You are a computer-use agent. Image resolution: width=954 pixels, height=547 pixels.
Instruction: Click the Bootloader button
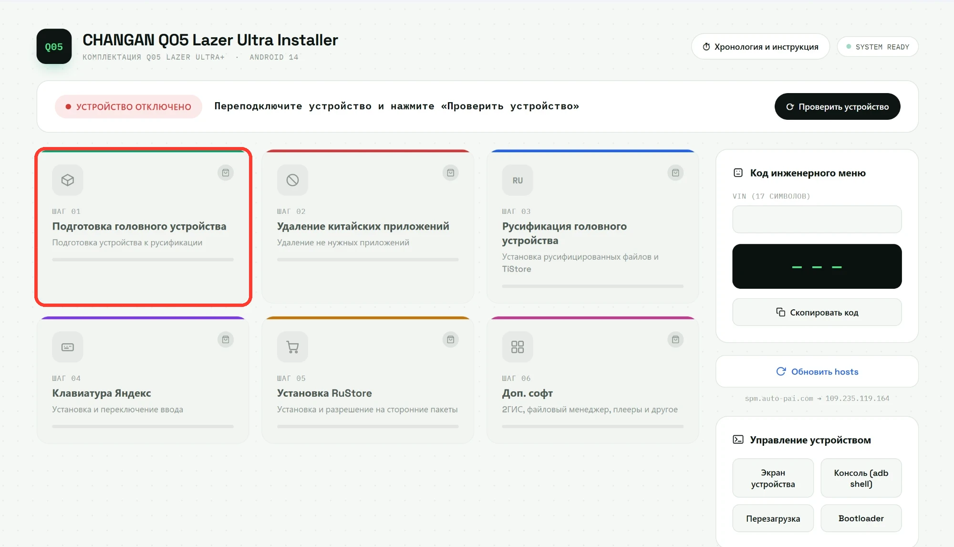(x=861, y=518)
